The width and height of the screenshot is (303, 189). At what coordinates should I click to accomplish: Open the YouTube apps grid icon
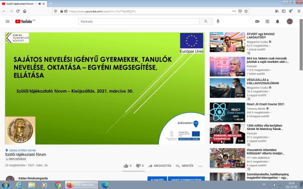pos(267,21)
